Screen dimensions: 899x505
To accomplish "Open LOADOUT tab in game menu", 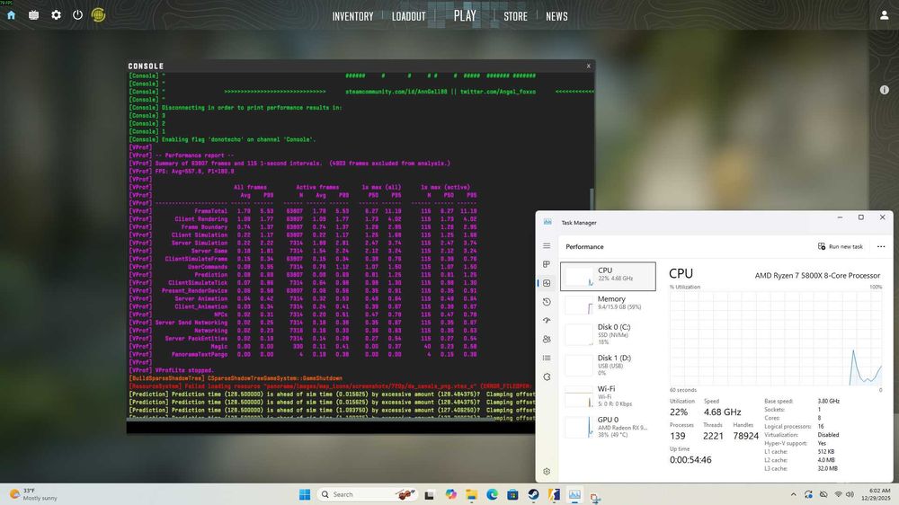I will [409, 16].
